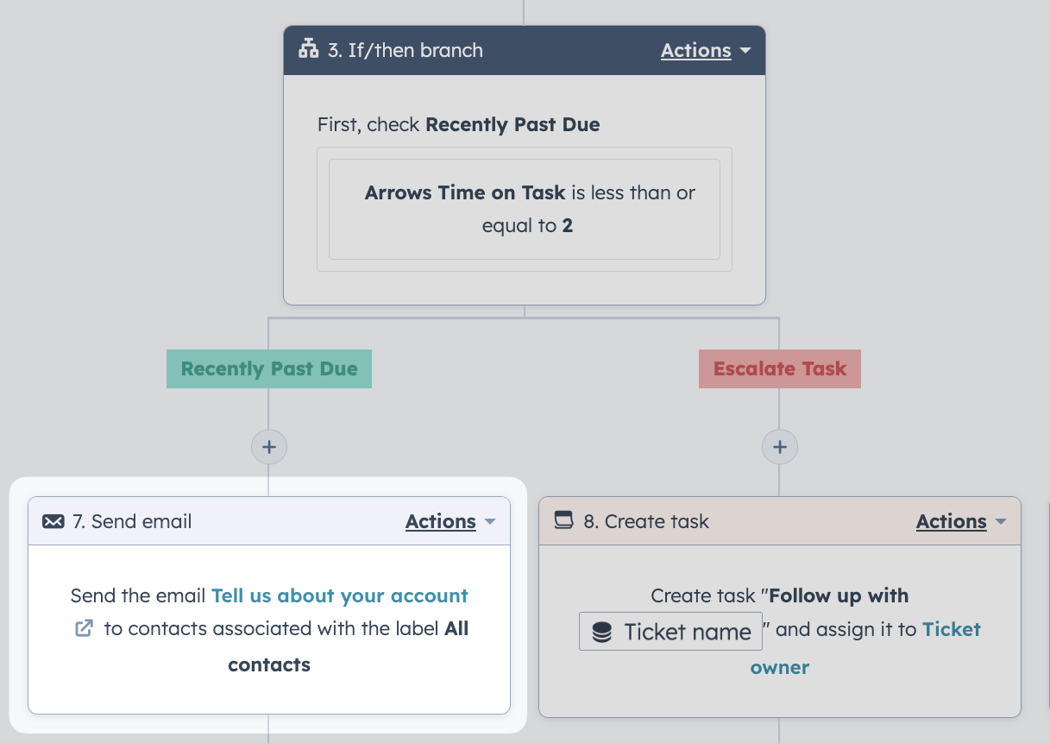Click the If/then branch hierarchy icon

click(x=308, y=50)
